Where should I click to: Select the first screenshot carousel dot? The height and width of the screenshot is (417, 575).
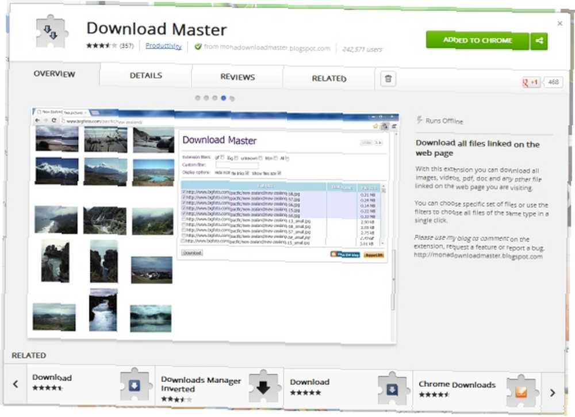tap(198, 98)
